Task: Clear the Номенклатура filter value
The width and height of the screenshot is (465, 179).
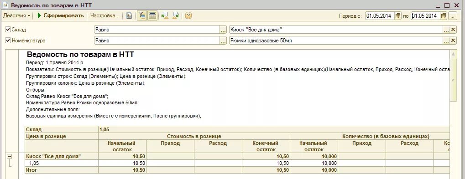Action: 453,41
